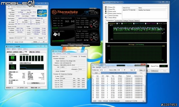
Task: Toggle the CPU #1 / Core #2 graph checkbox
Action: point(134,24)
